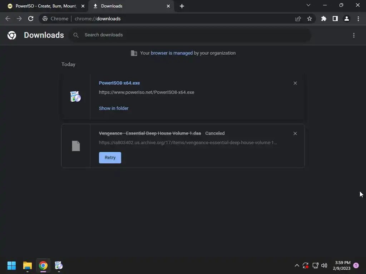366x274 pixels.
Task: Click the browser forward arrow
Action: click(x=19, y=19)
